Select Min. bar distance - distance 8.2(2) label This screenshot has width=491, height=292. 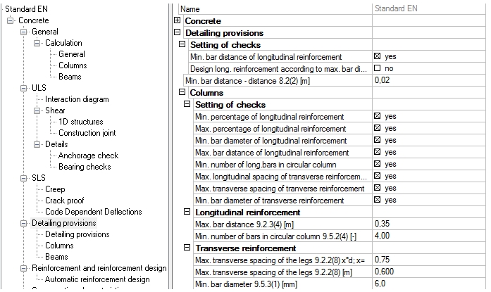(x=247, y=81)
